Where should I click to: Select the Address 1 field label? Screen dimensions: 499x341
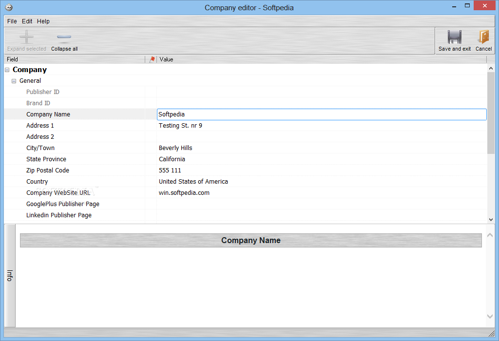40,125
